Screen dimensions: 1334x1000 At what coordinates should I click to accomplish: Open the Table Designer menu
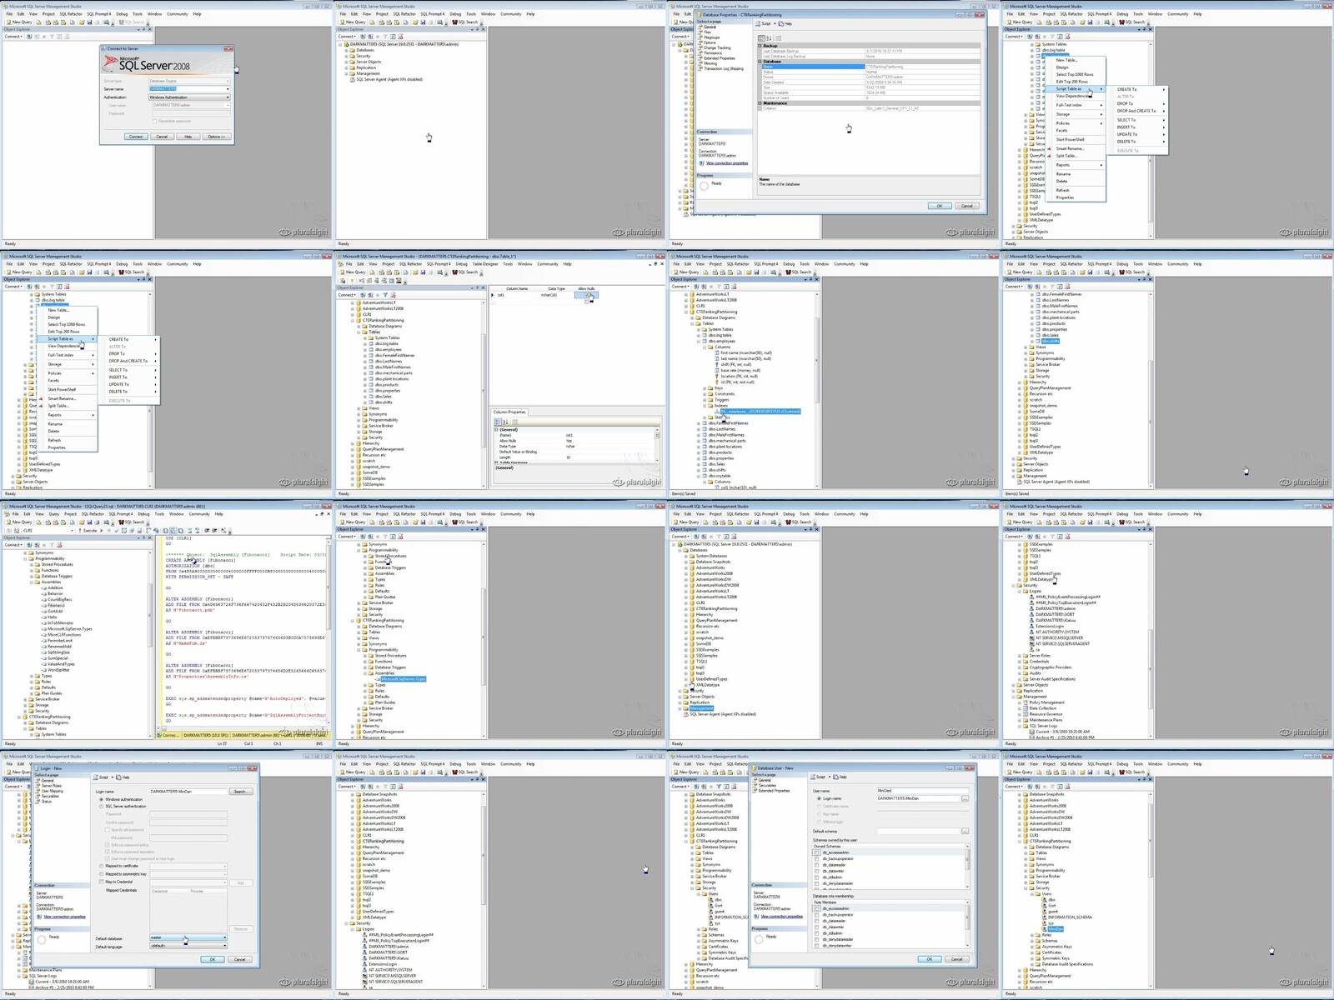point(485,264)
